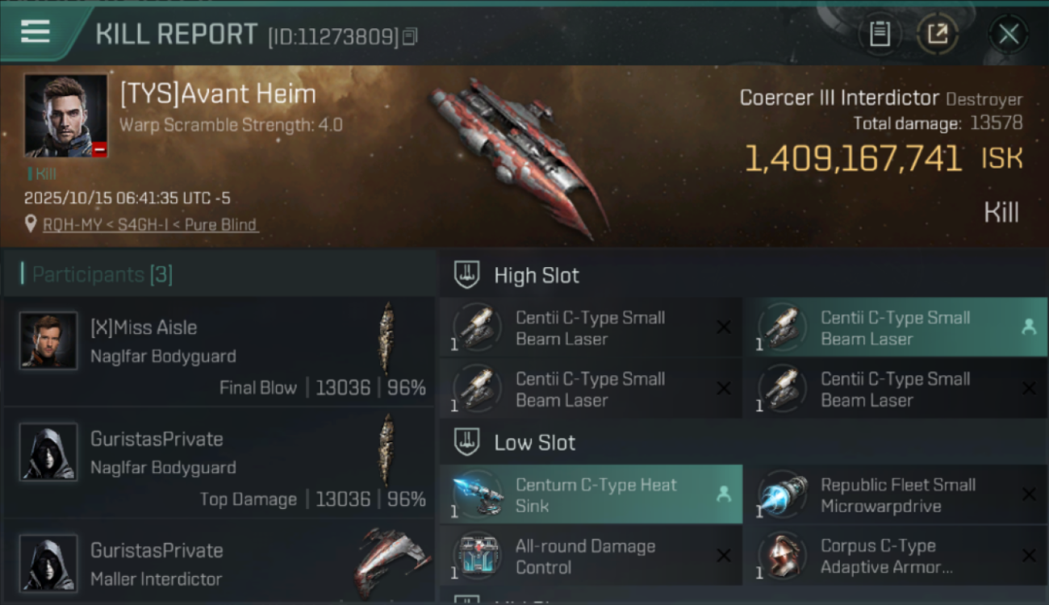Close the kill report window

coord(1008,35)
